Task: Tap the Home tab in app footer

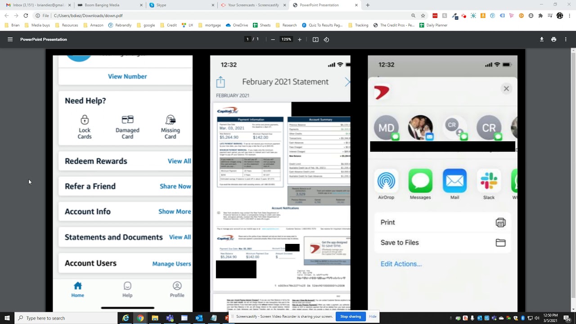Action: point(77,290)
